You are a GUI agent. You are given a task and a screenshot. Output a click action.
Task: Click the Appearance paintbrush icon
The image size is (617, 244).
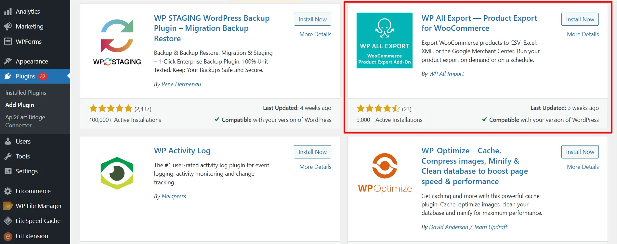pyautogui.click(x=8, y=61)
